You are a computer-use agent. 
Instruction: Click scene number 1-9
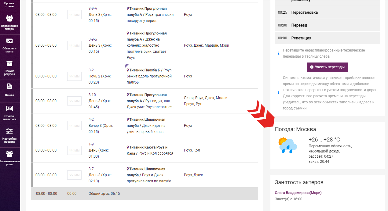click(91, 144)
